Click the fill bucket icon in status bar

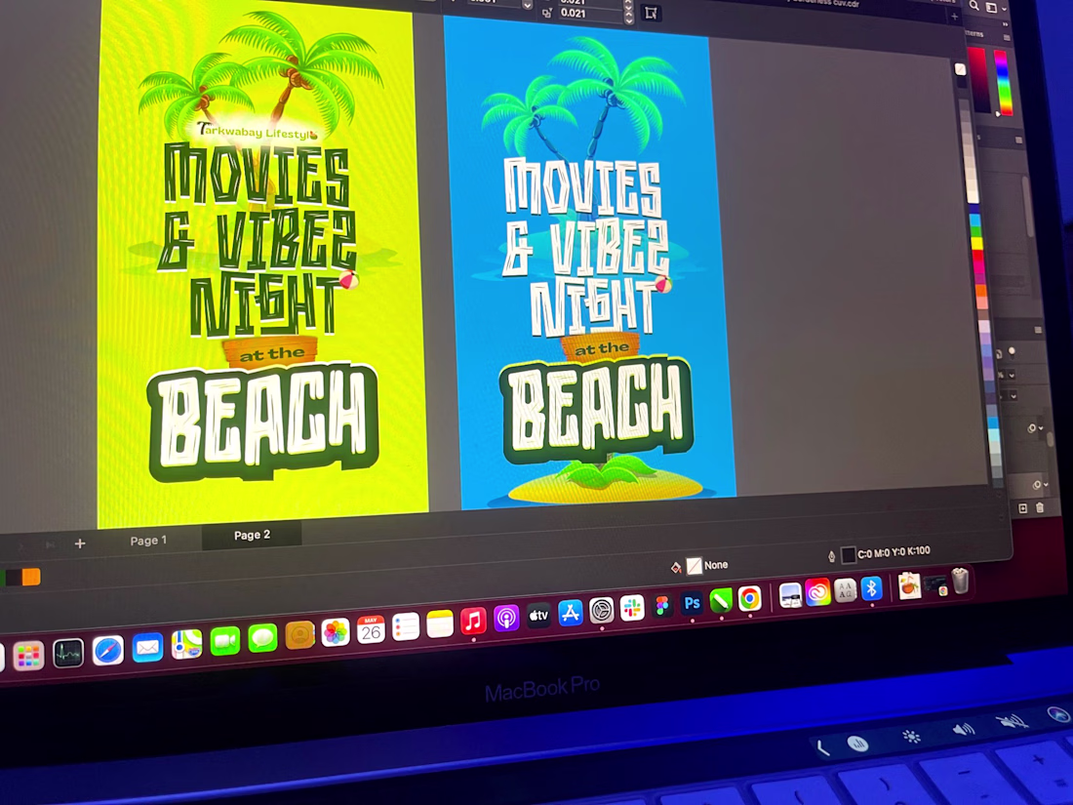tap(676, 567)
